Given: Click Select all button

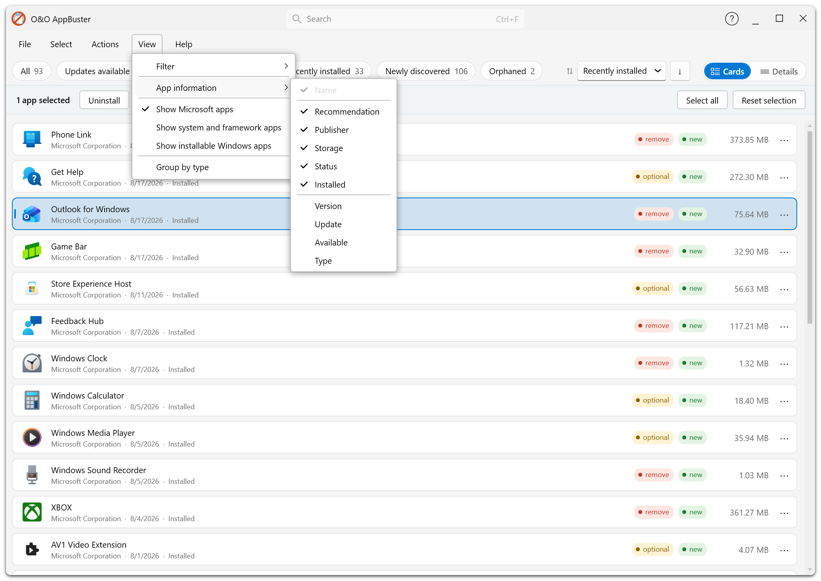Looking at the screenshot, I should (702, 100).
